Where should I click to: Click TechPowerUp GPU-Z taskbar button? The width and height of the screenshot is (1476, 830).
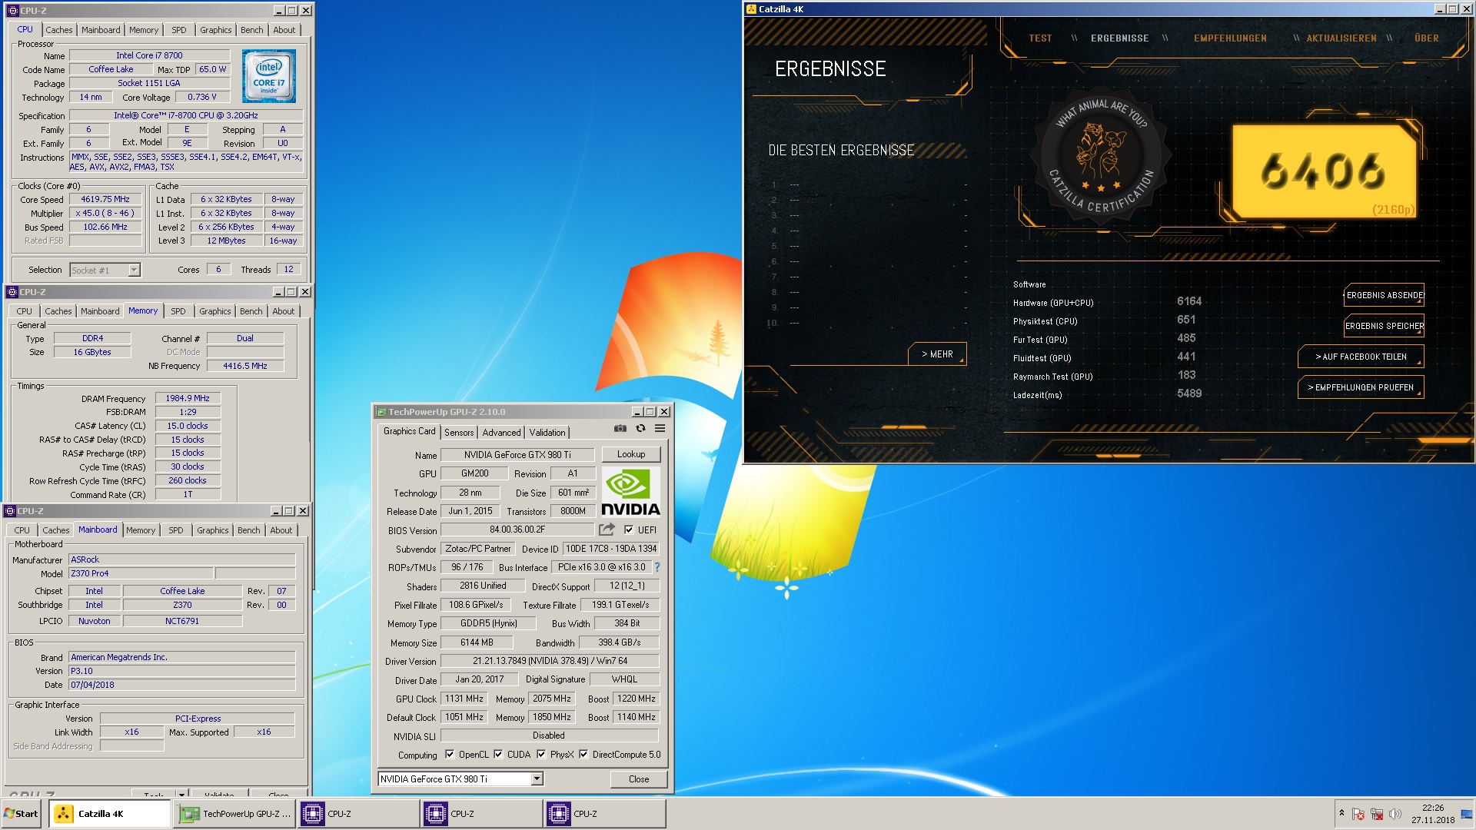click(235, 814)
